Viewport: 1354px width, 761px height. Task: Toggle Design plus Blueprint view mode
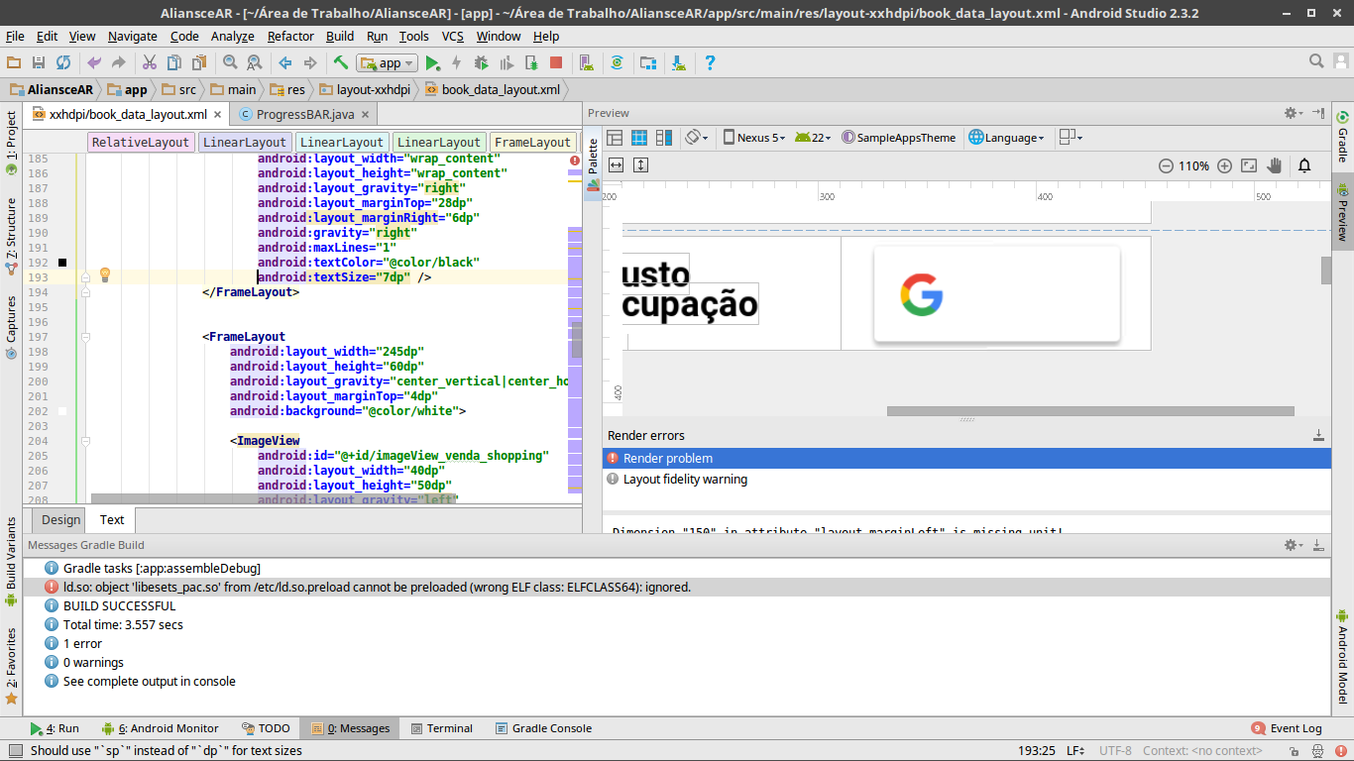(x=664, y=138)
